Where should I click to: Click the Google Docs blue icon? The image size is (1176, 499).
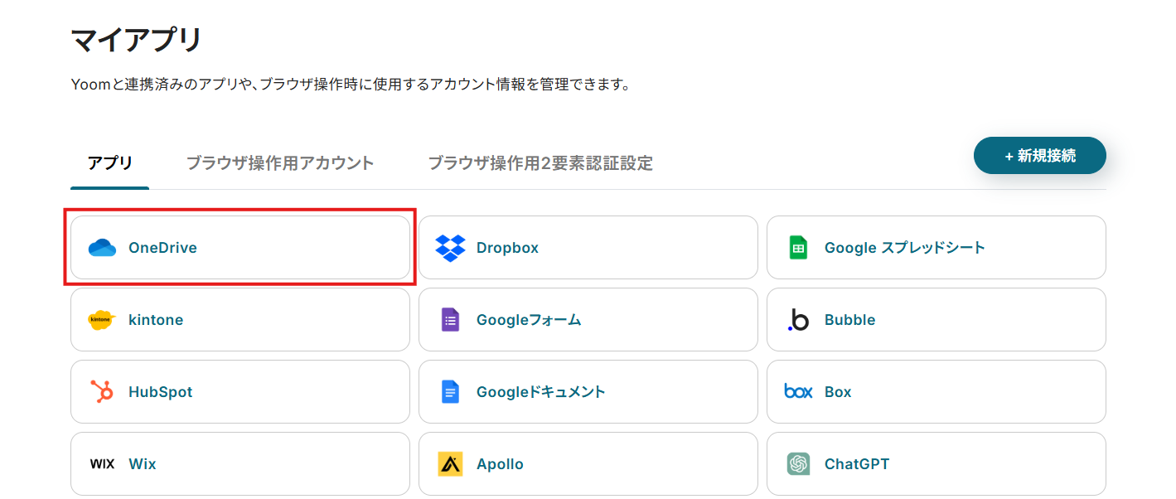(450, 392)
